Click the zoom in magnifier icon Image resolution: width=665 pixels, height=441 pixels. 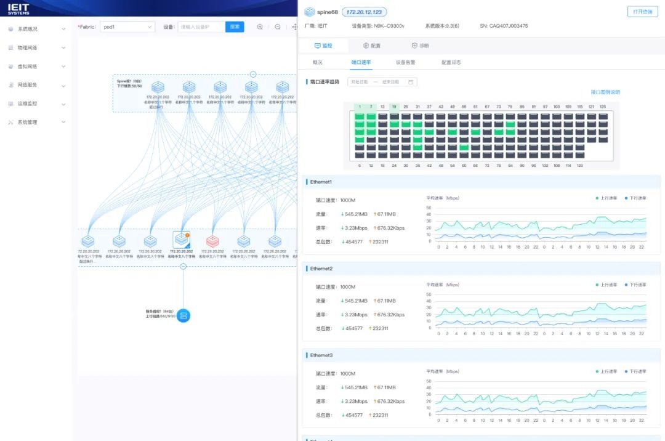tap(260, 27)
